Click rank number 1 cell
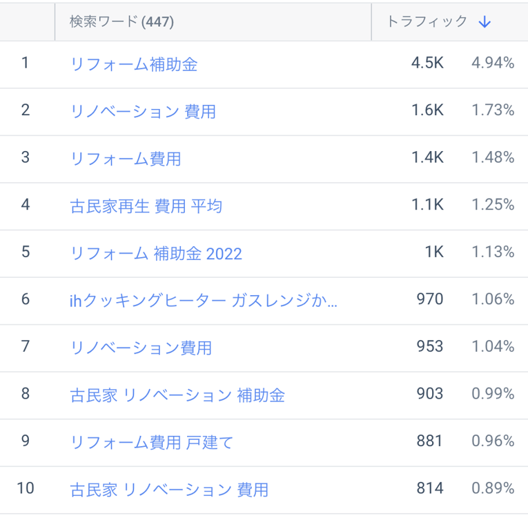 click(26, 63)
